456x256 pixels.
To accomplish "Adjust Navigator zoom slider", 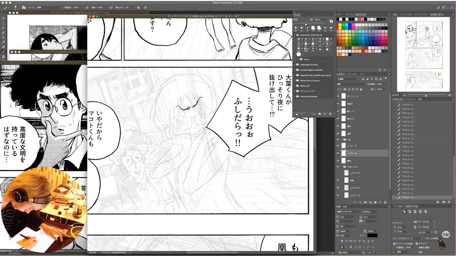I will tap(426, 95).
